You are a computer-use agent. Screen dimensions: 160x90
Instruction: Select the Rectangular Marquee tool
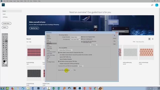[x=6, y=37]
